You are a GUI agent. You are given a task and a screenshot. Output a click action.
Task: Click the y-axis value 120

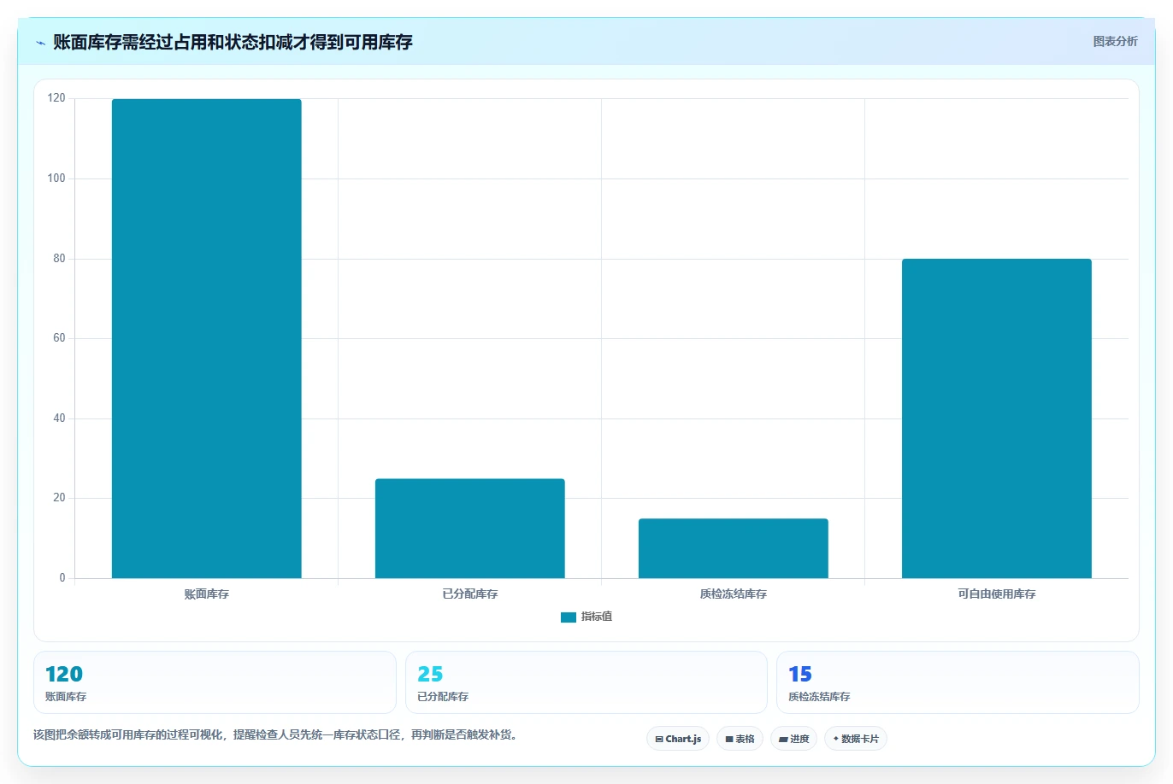(x=56, y=98)
